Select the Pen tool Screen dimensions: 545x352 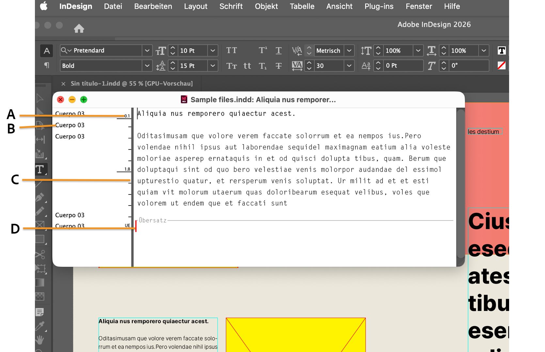40,198
